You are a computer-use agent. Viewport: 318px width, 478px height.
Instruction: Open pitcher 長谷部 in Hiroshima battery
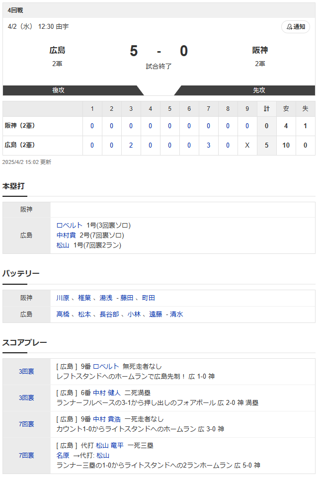pos(109,315)
